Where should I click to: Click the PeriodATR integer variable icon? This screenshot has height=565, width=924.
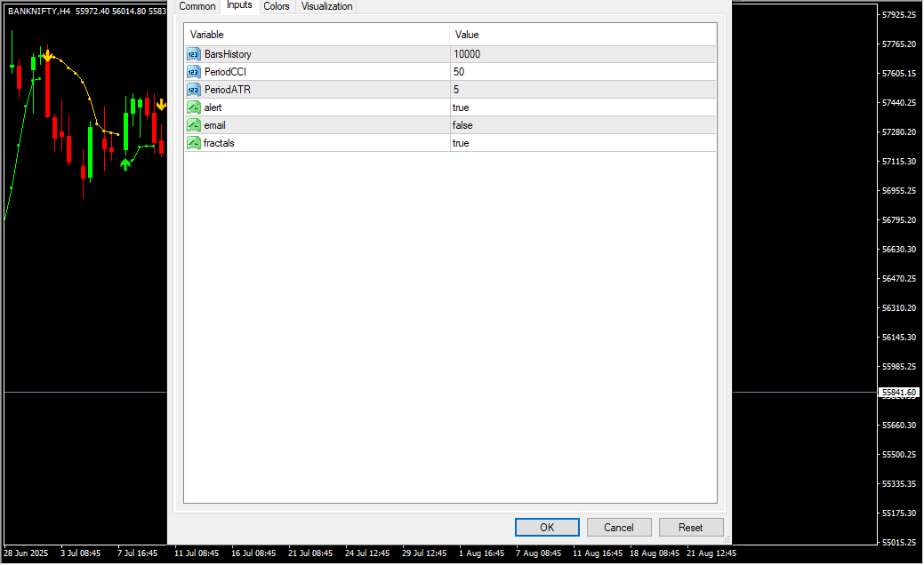193,90
